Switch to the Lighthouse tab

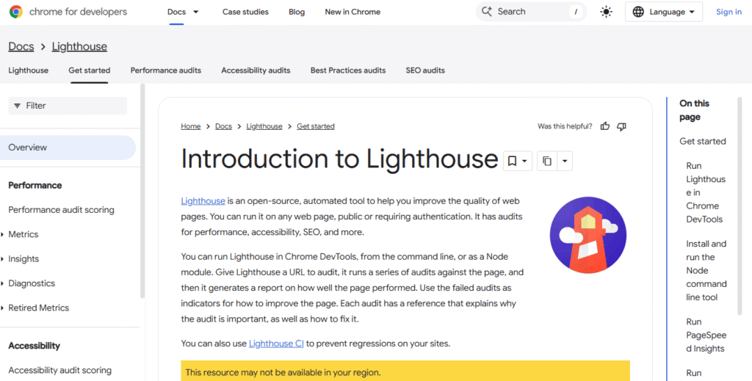pyautogui.click(x=29, y=70)
